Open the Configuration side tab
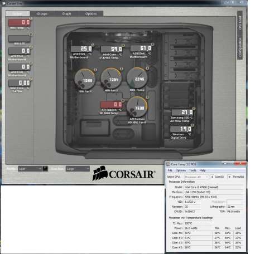This screenshot has height=254, width=279. tap(240, 47)
